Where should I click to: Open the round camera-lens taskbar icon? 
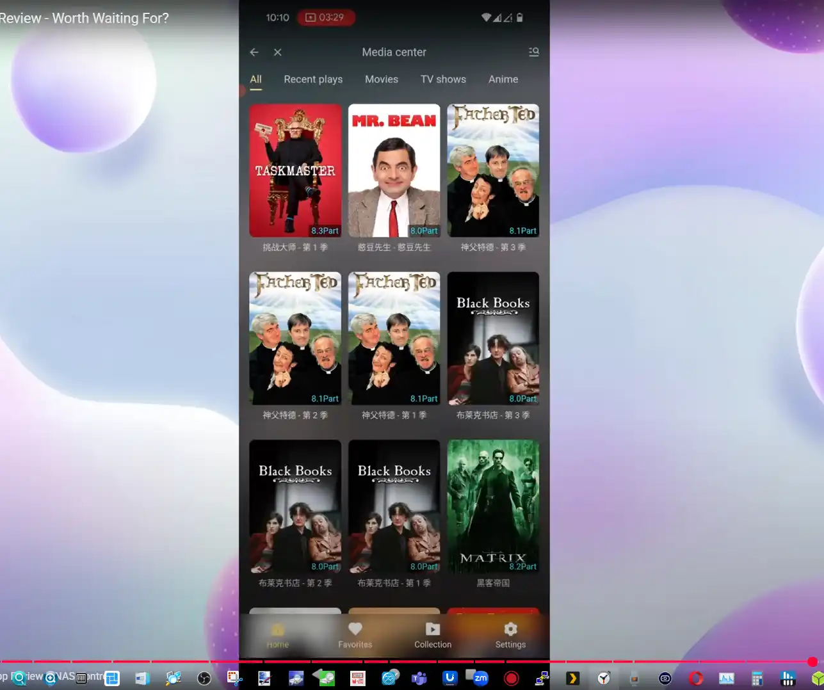tap(665, 678)
